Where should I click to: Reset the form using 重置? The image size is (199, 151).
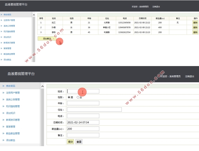(79, 142)
